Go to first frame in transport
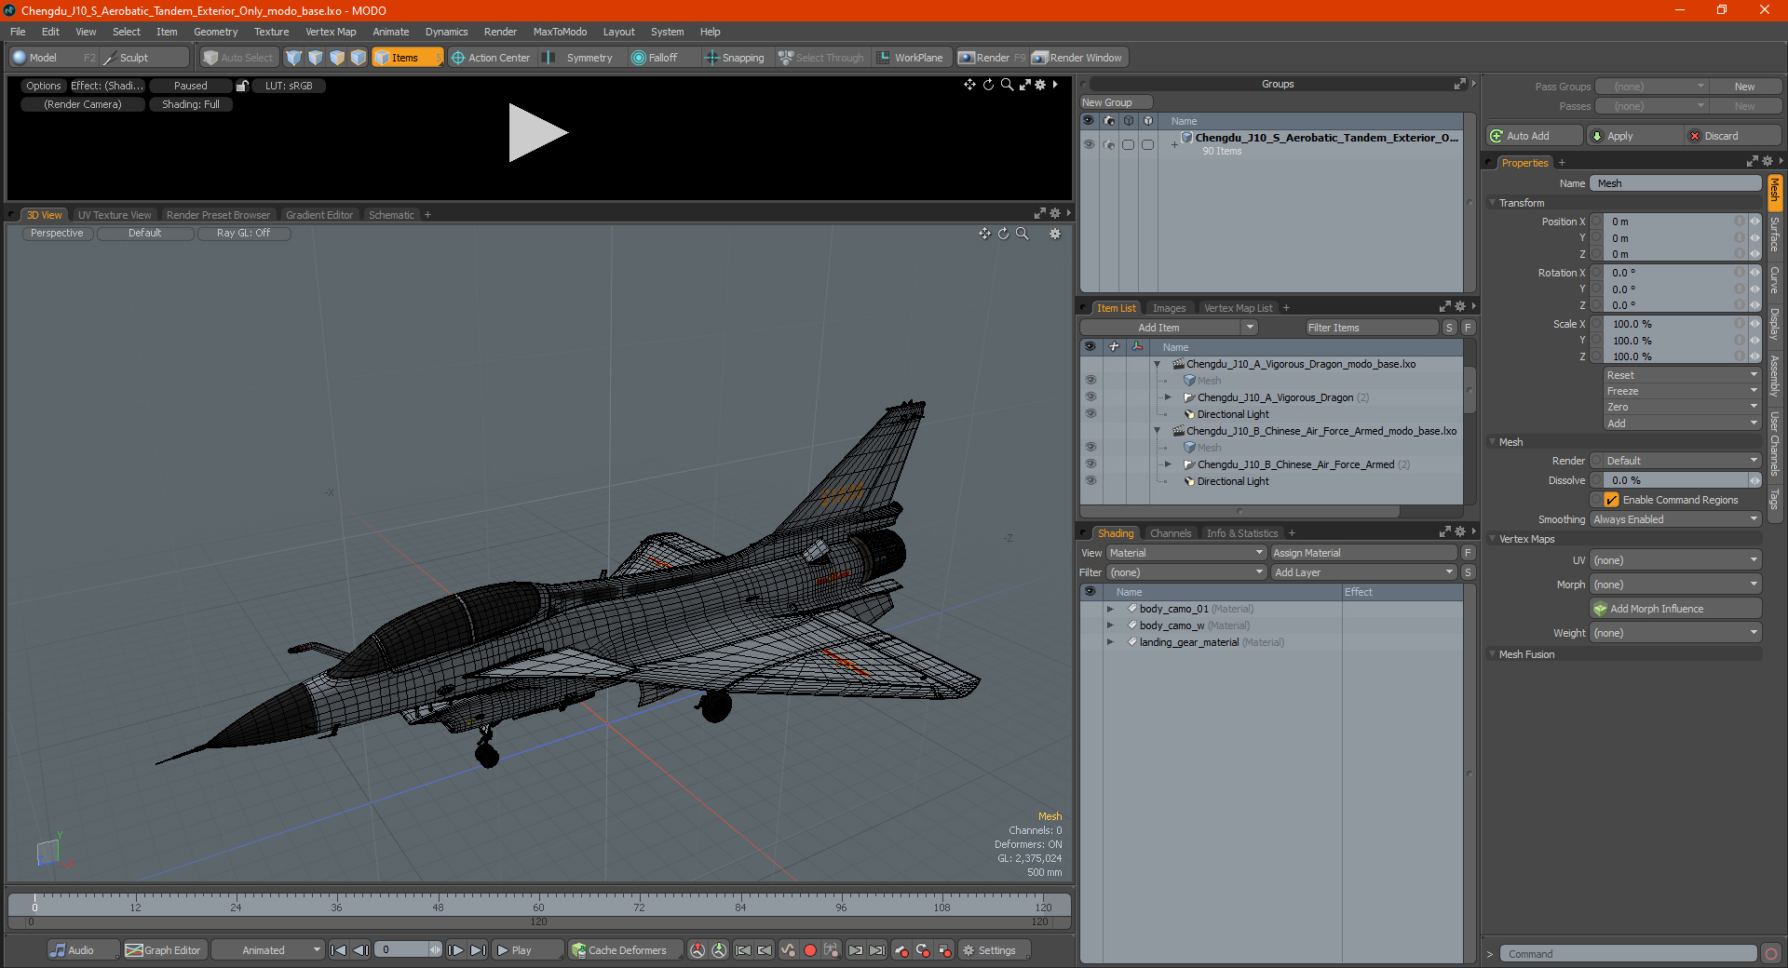This screenshot has width=1788, height=968. coord(339,950)
